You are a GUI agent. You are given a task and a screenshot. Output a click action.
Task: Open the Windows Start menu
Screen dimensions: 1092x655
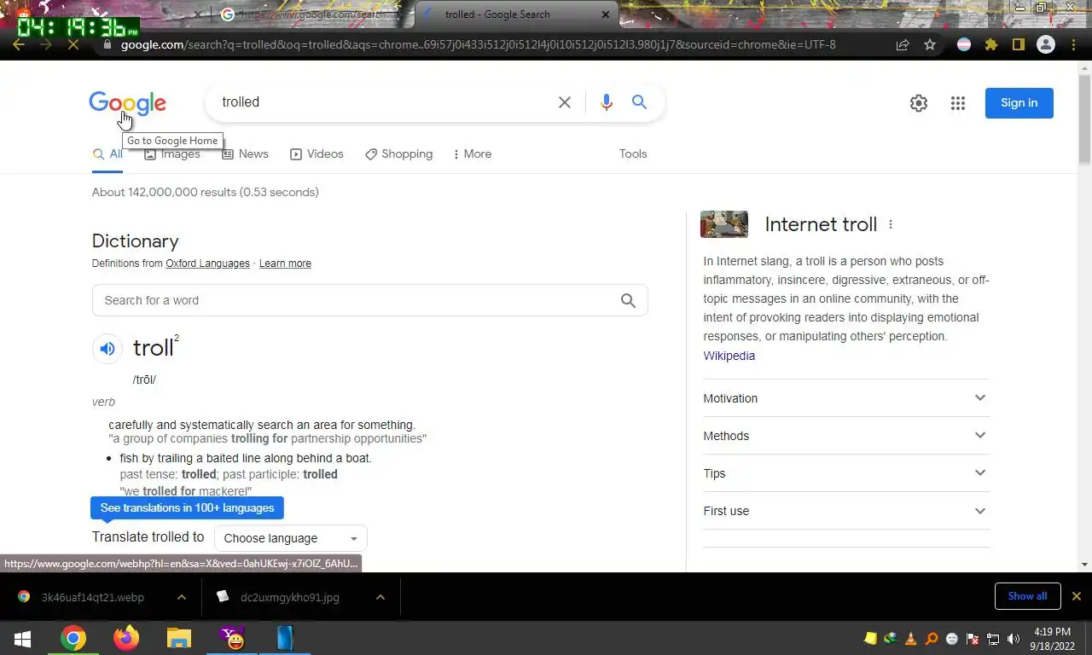tap(23, 638)
